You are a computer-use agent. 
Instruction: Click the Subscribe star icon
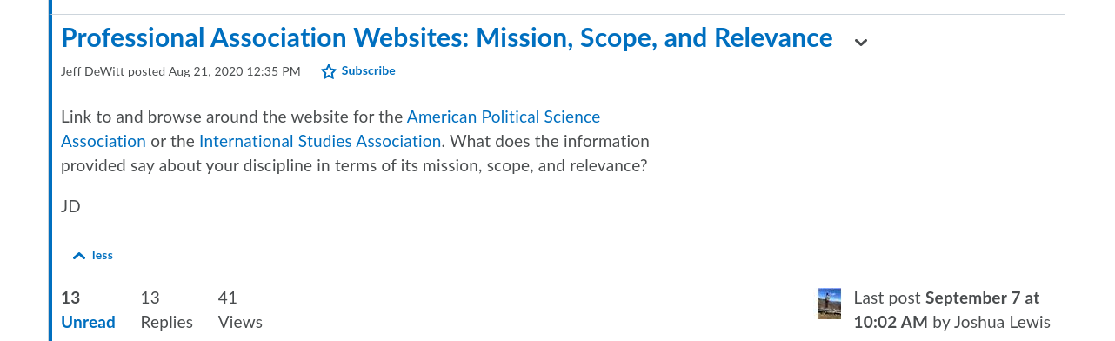tap(329, 71)
